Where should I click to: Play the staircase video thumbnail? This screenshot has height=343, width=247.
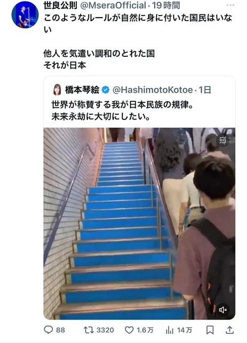pyautogui.click(x=139, y=223)
